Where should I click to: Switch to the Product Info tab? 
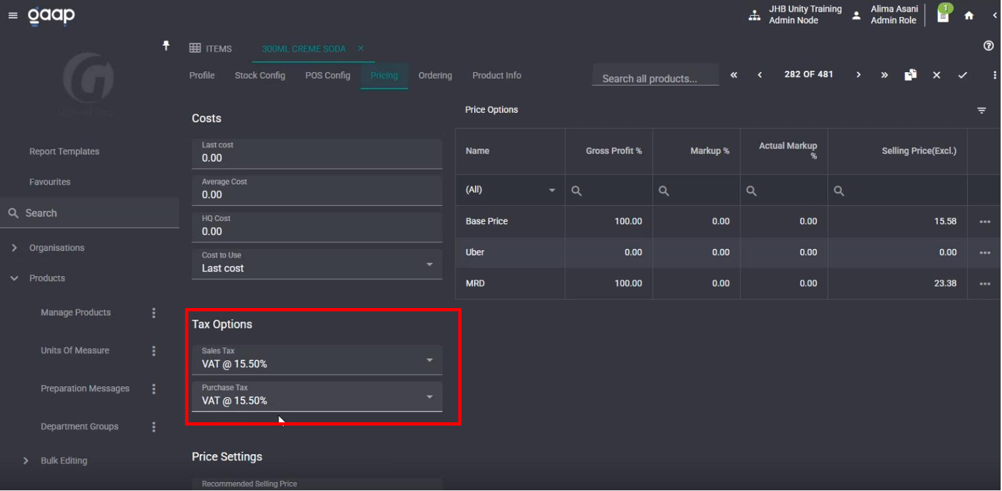497,75
